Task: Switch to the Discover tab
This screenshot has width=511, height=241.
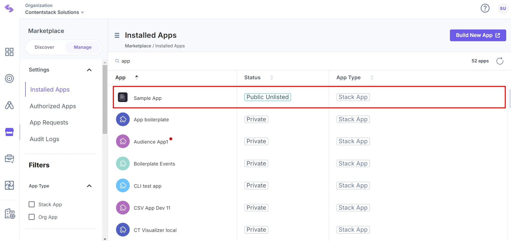Action: (x=44, y=47)
